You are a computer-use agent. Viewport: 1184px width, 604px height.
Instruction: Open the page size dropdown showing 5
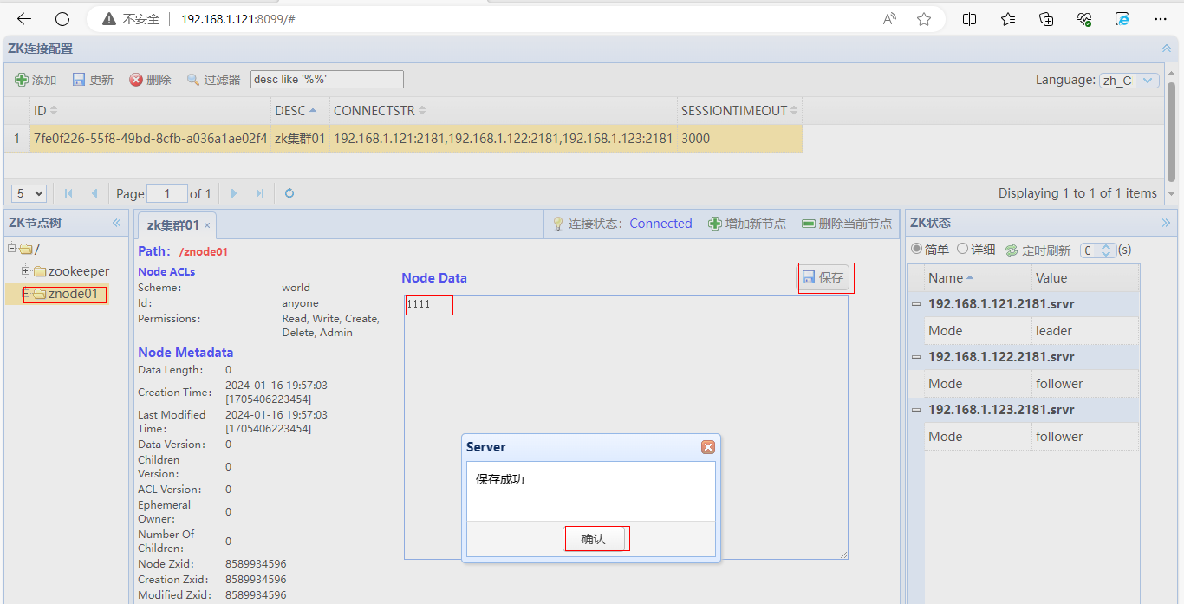pyautogui.click(x=29, y=193)
